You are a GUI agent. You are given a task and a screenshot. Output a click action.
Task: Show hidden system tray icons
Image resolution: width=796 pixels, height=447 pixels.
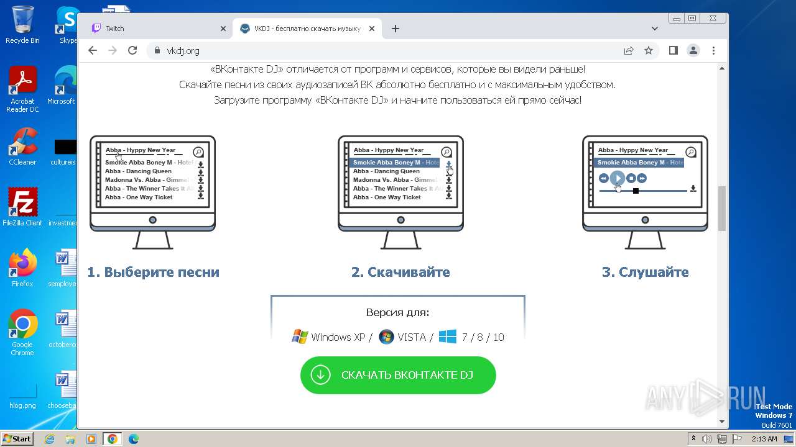693,438
